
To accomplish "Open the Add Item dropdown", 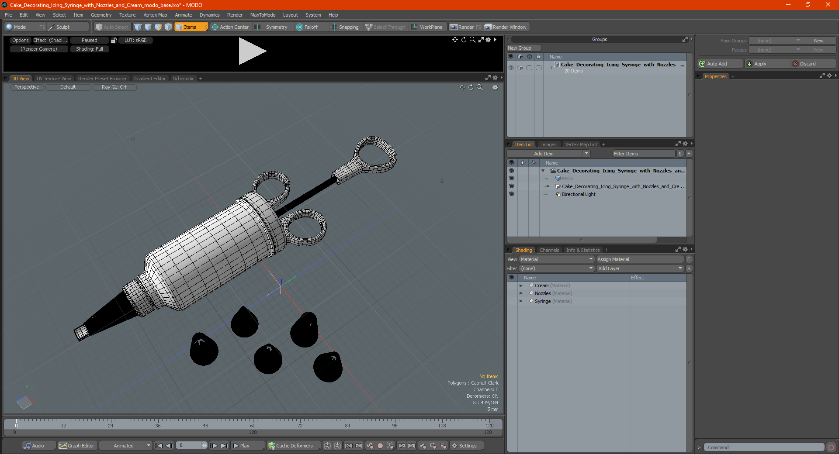I will pos(549,154).
